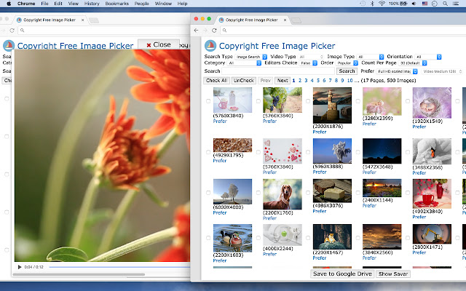Open the Apple menu
466x291 pixels.
pos(9,4)
